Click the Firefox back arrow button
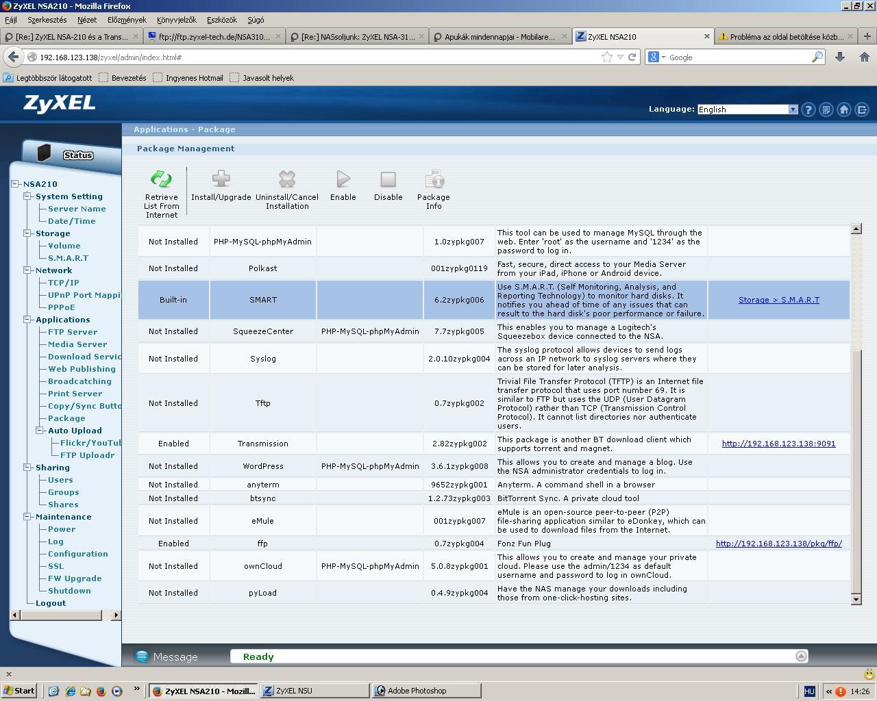The width and height of the screenshot is (877, 701). 14,57
